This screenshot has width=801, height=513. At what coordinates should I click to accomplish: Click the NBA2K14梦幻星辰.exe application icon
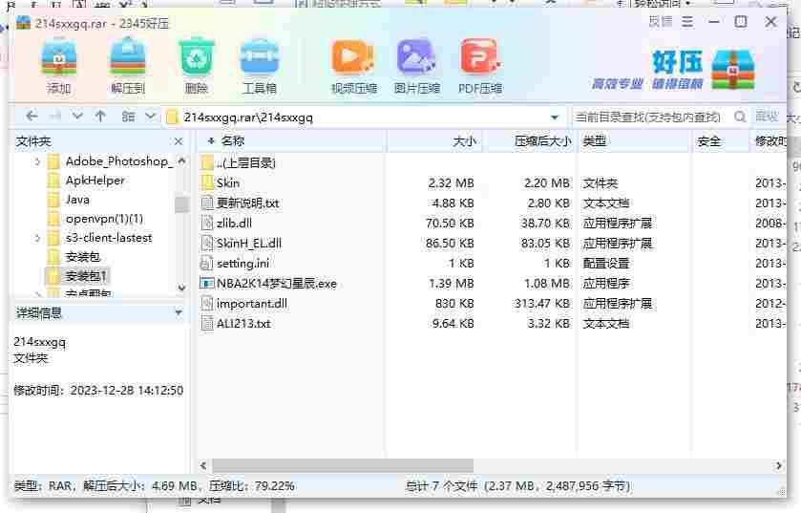(x=207, y=283)
